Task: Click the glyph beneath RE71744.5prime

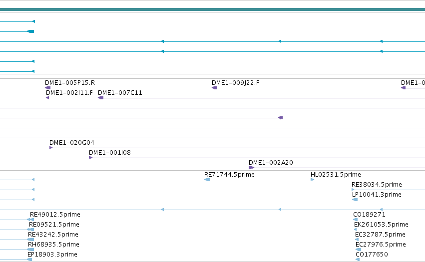Action: (x=207, y=180)
